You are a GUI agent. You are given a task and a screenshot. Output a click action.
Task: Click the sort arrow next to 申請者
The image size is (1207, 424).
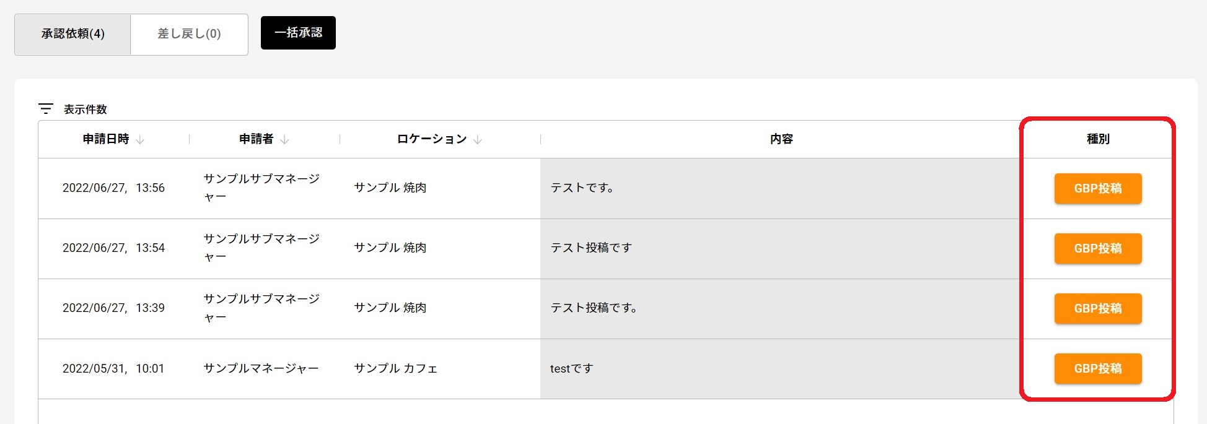tap(284, 140)
